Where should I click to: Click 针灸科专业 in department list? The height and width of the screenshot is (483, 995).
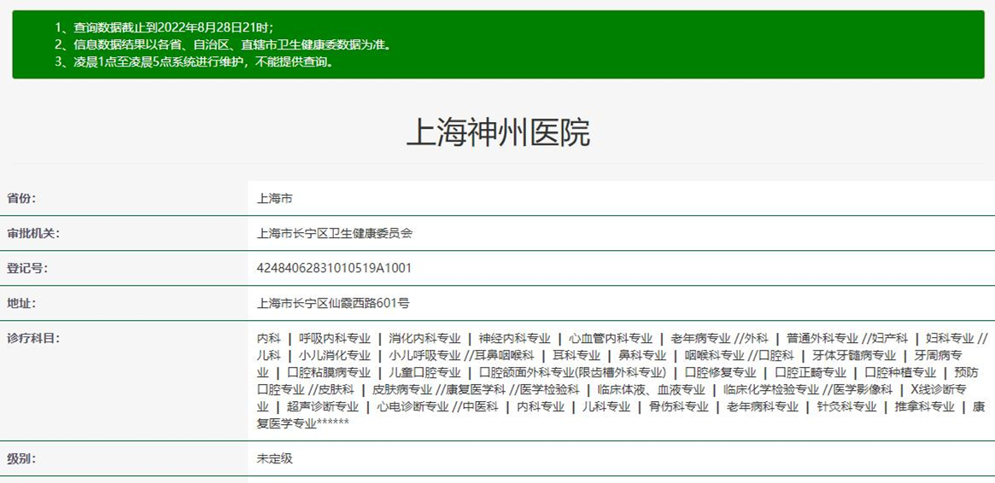[846, 406]
